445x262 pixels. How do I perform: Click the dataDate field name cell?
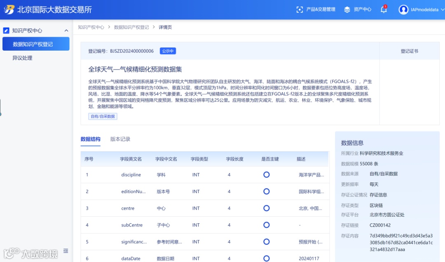coord(131,259)
